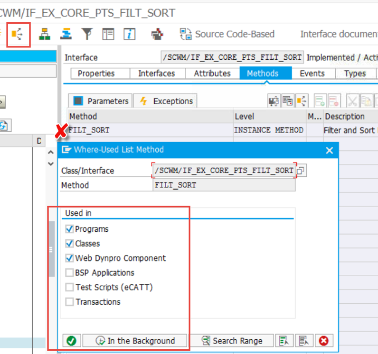This screenshot has width=378, height=354.
Task: Check the Transactions checkbox
Action: click(69, 302)
